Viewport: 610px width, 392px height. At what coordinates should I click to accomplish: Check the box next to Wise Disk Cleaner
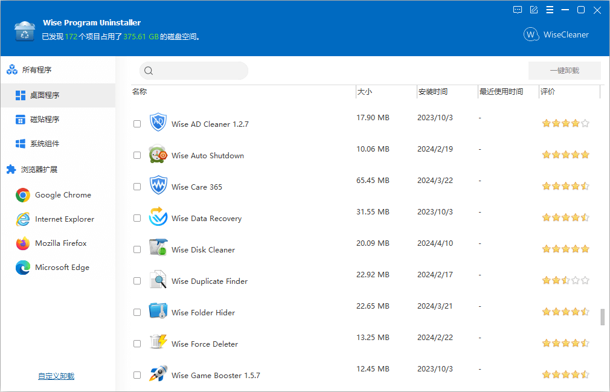(137, 249)
